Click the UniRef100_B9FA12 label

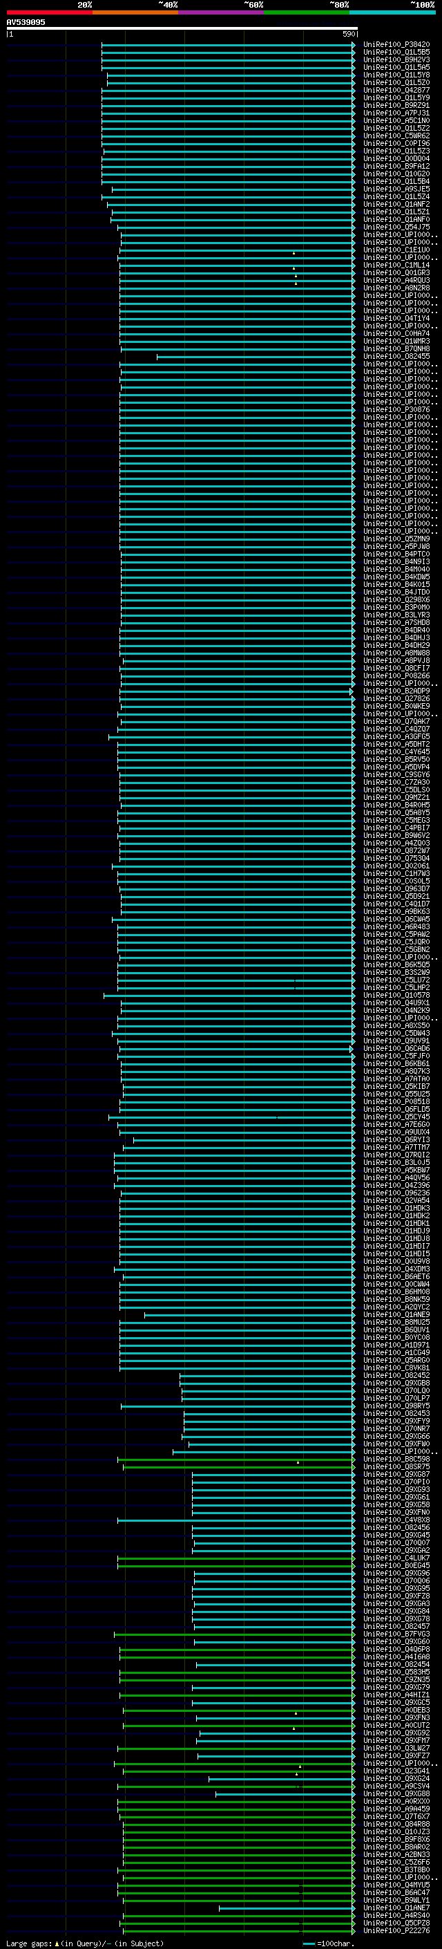[396, 167]
